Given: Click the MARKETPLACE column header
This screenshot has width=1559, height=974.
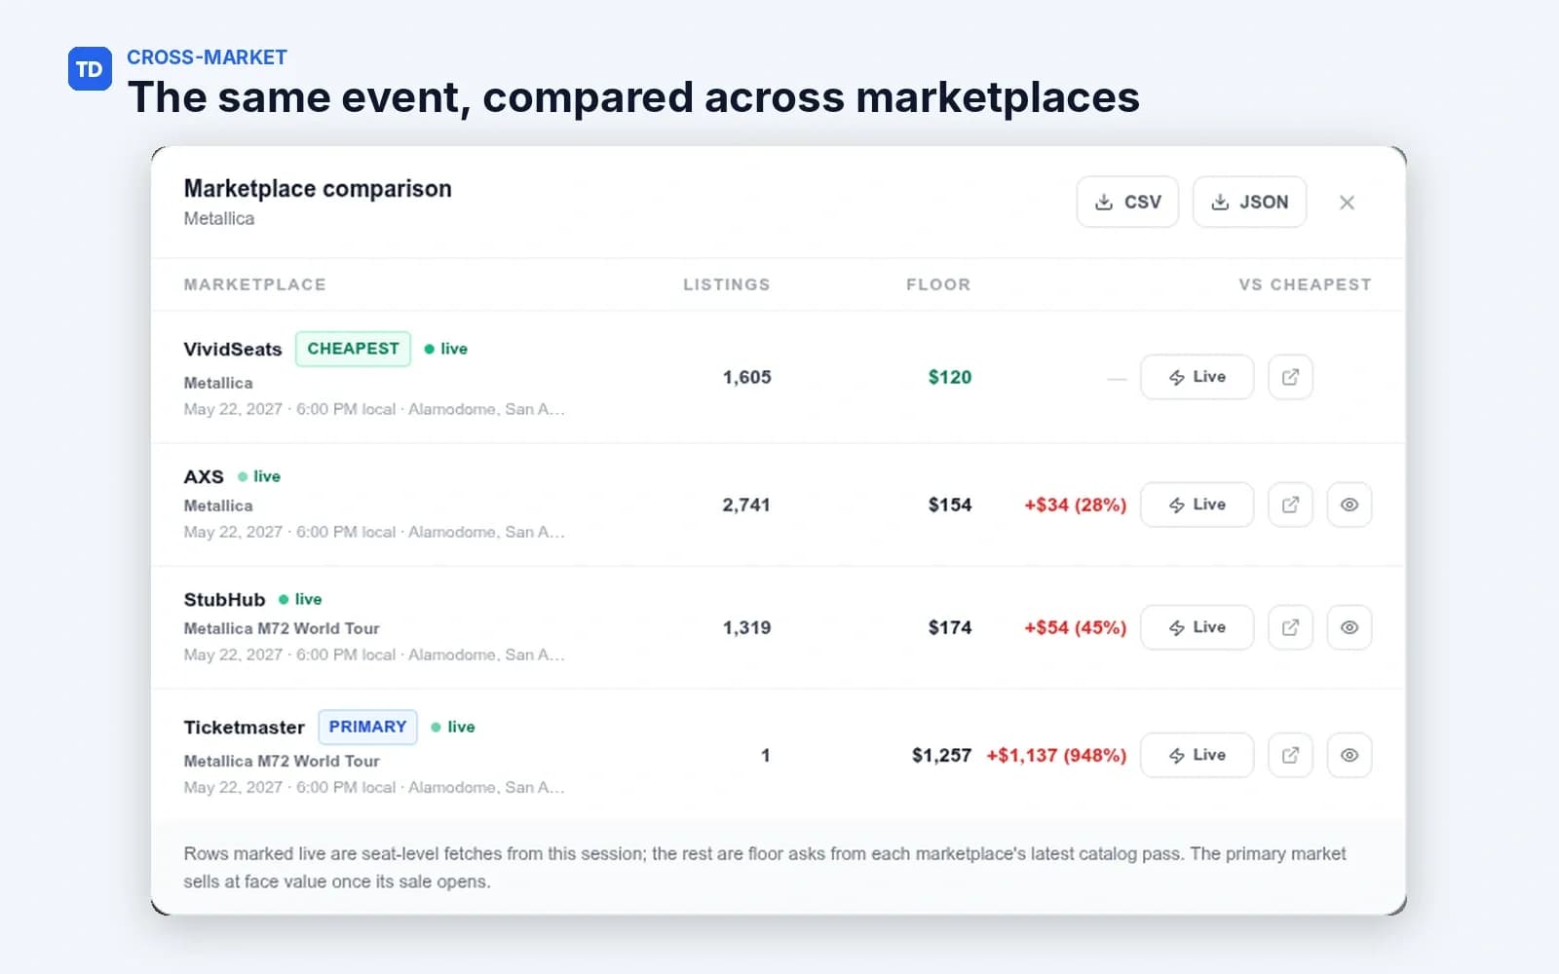Looking at the screenshot, I should (x=255, y=284).
